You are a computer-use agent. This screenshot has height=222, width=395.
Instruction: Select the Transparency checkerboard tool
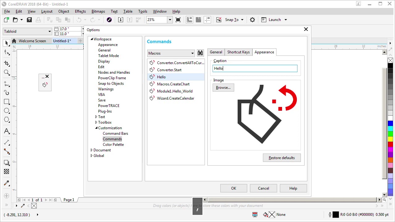click(7, 171)
